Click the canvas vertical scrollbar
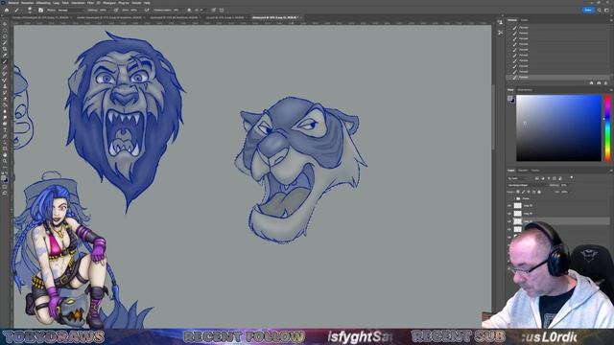Image resolution: width=614 pixels, height=345 pixels. (x=493, y=117)
